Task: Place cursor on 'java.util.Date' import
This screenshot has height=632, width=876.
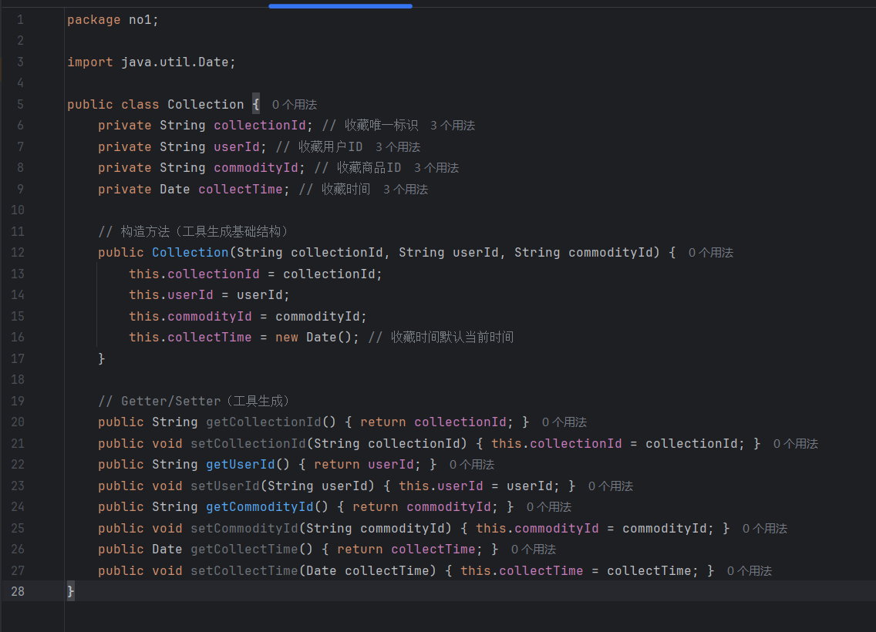Action: 175,62
